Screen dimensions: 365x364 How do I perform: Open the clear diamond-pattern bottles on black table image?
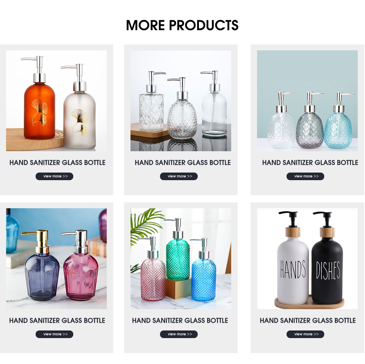181,101
